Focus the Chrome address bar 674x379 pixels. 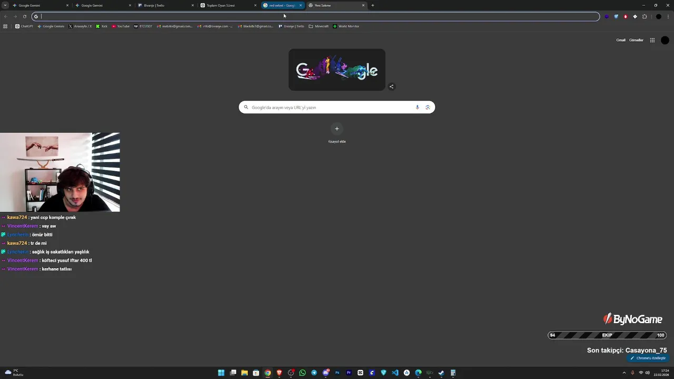(315, 16)
